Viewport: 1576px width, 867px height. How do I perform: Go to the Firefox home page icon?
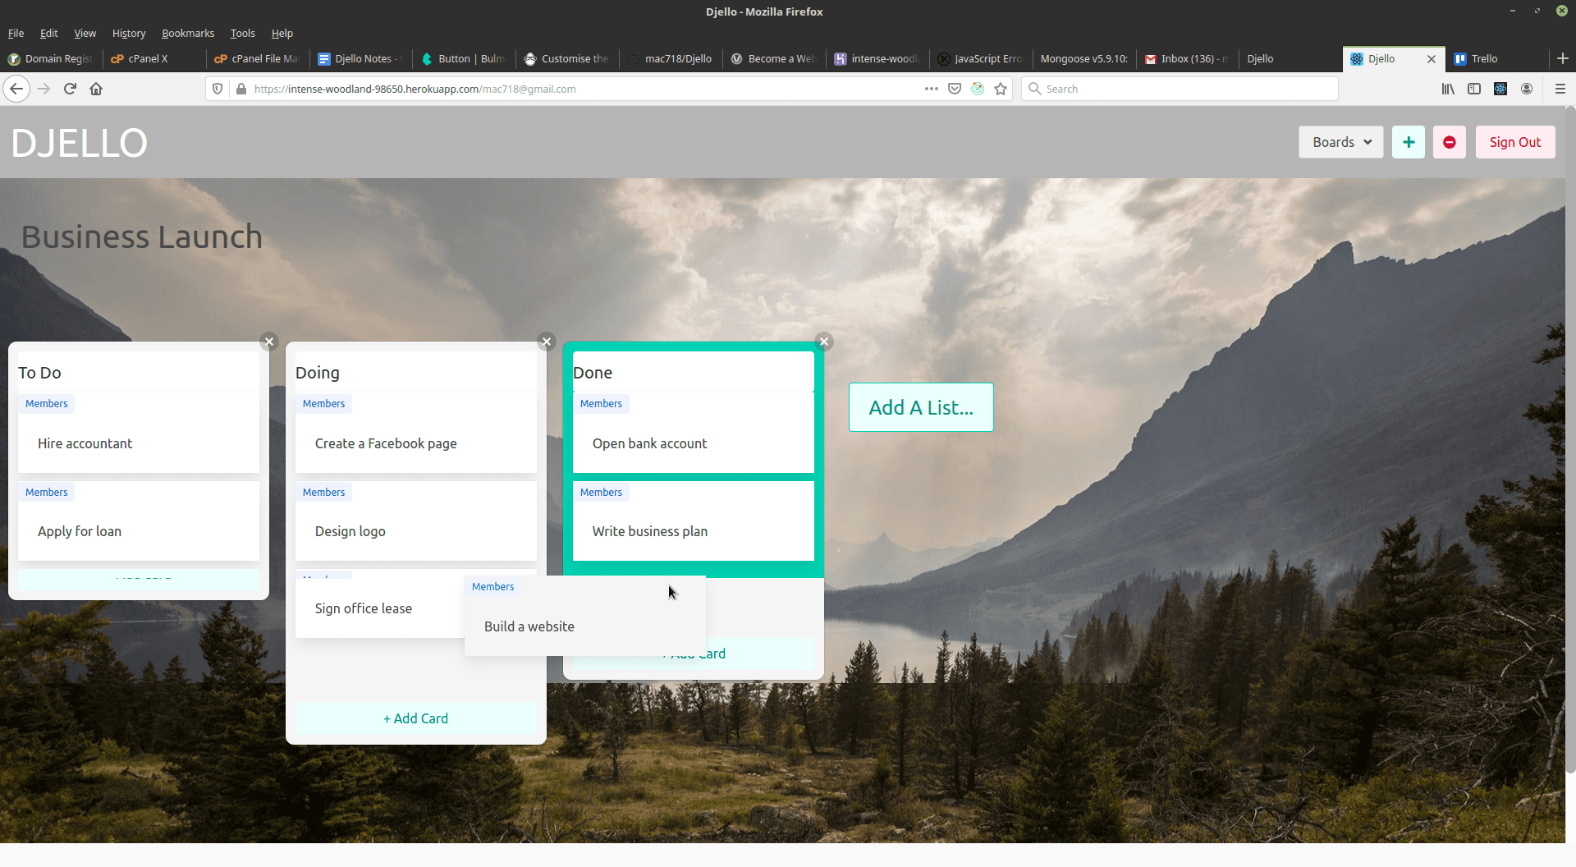coord(96,89)
